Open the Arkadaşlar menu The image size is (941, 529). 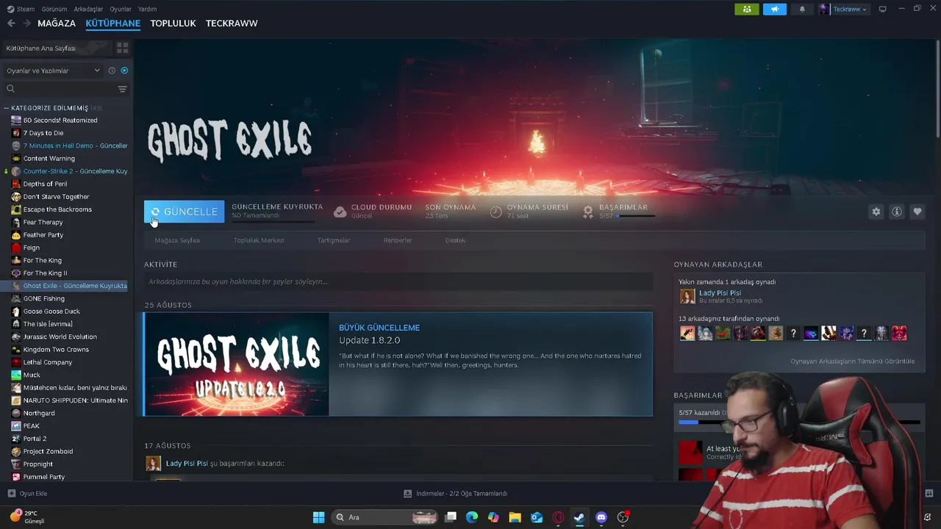[x=89, y=9]
